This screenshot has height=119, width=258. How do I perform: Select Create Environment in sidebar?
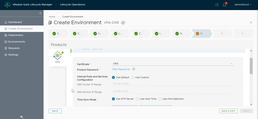coord(22,29)
